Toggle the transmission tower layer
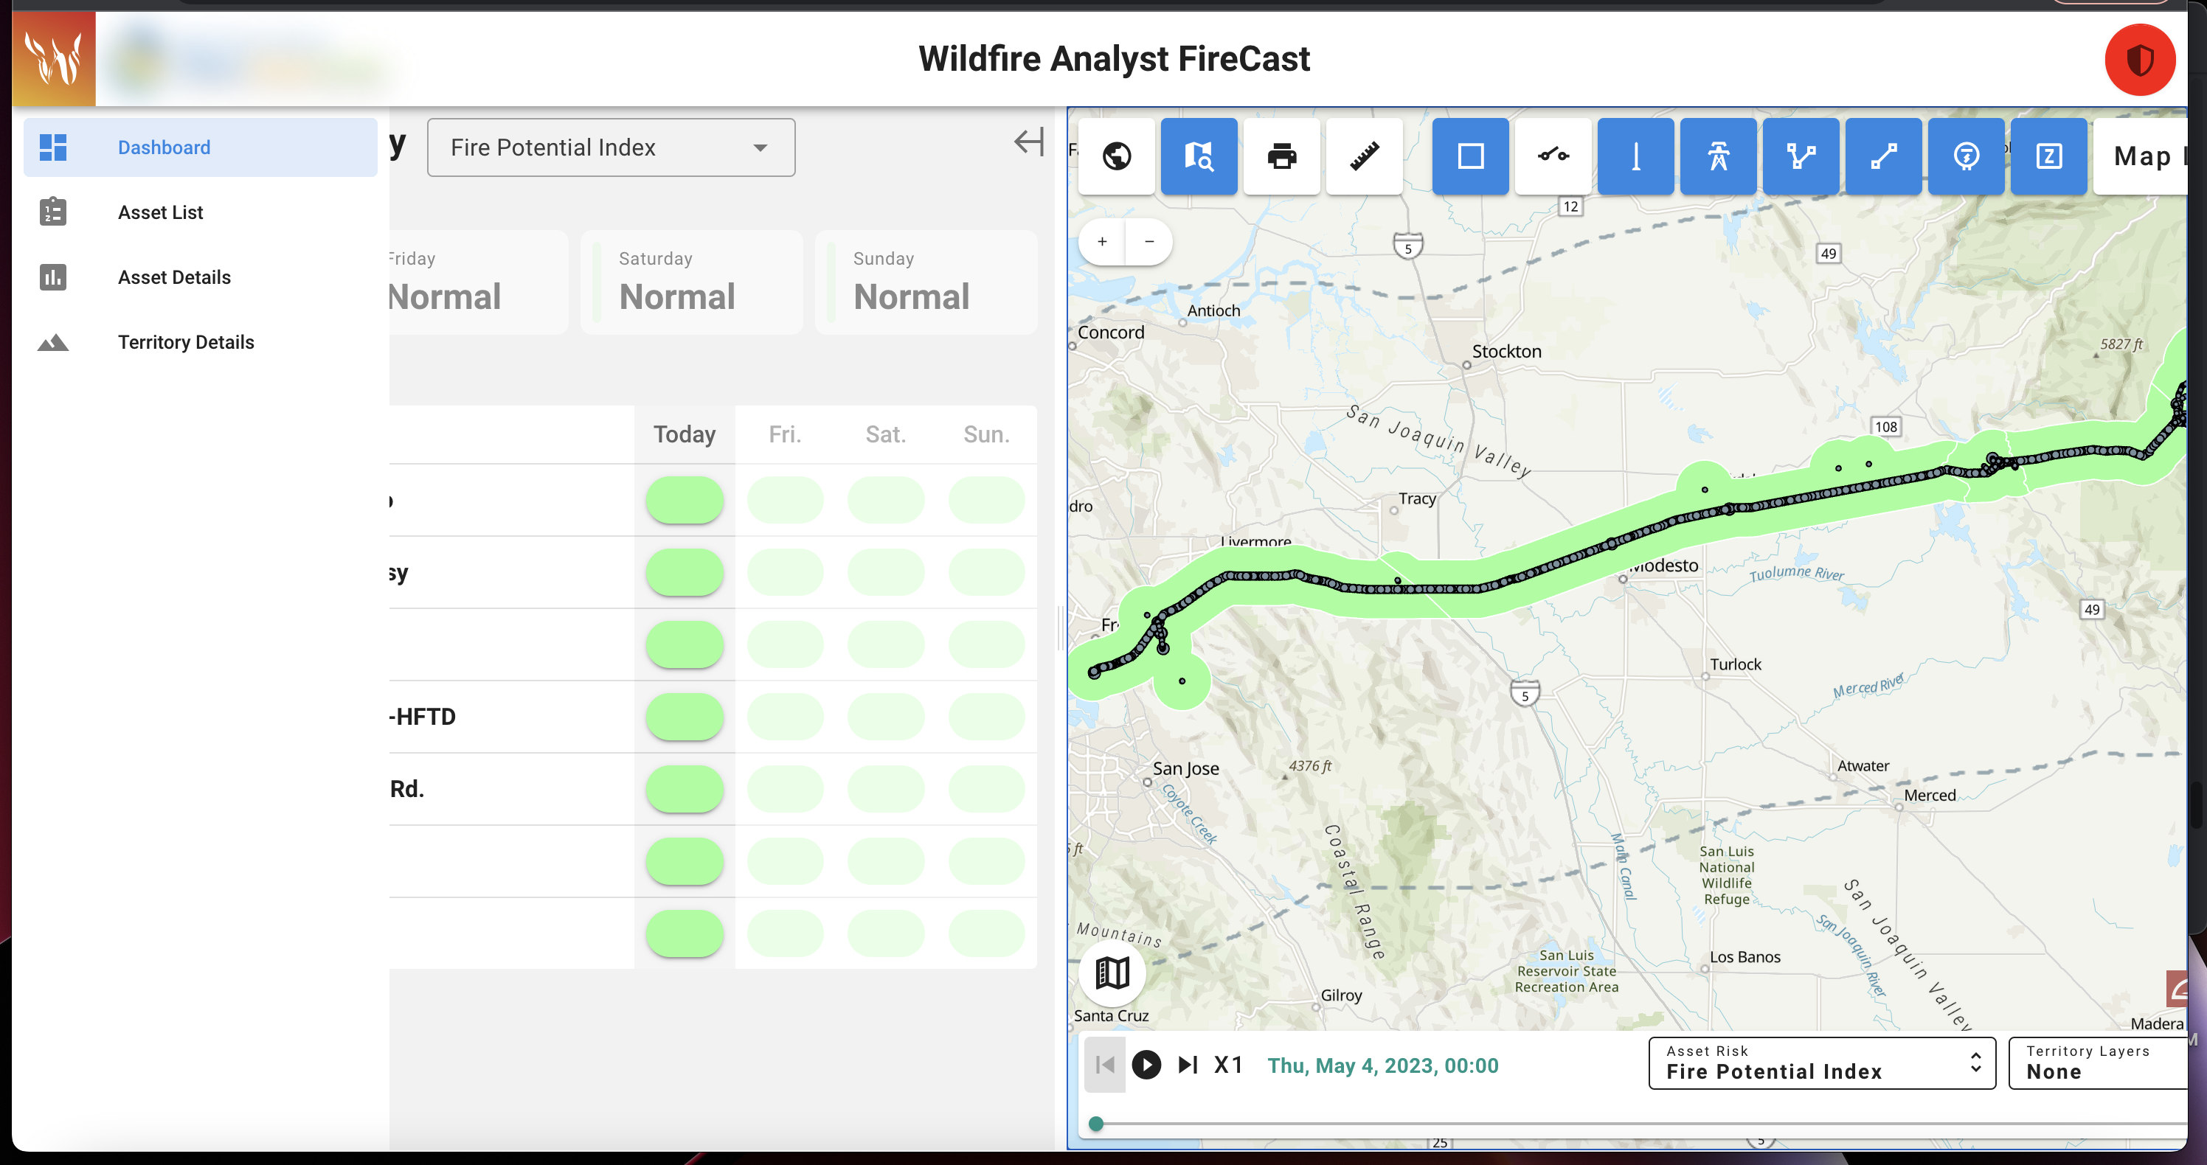Viewport: 2207px width, 1165px height. coord(1718,156)
